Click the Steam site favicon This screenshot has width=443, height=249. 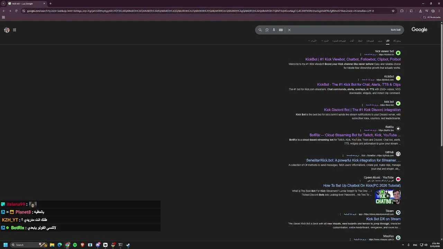(x=398, y=213)
